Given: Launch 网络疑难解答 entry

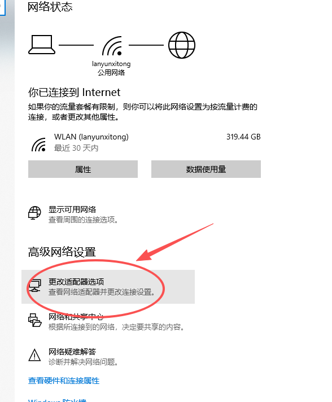Looking at the screenshot, I should (x=73, y=357).
